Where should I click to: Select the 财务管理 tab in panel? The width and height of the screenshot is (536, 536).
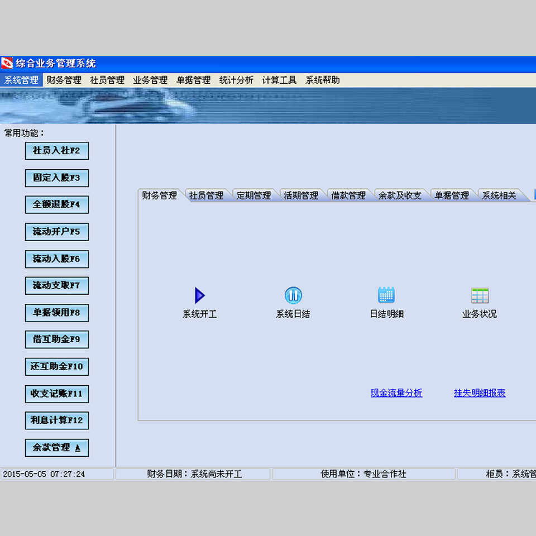[x=159, y=195]
